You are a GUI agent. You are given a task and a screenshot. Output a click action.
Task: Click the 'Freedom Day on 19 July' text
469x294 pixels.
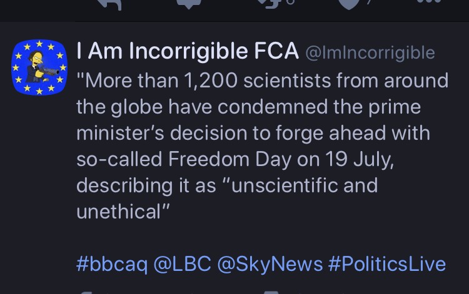(280, 159)
